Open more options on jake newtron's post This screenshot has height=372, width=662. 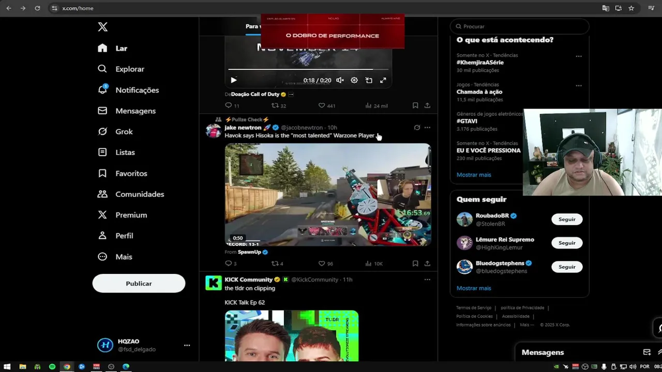tap(427, 128)
